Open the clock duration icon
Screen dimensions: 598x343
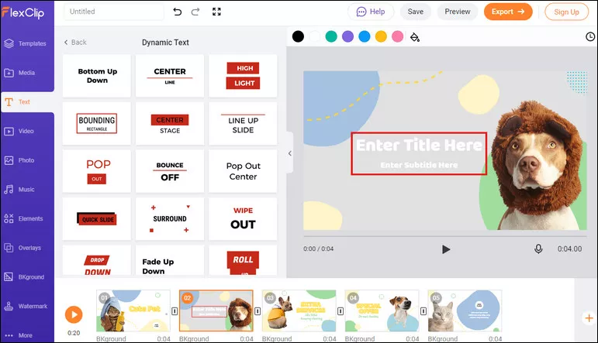[590, 36]
